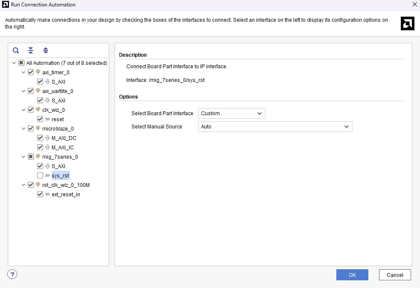Collapse the mig_7series_0 tree node
Viewport: 420px width, 288px height.
point(23,157)
